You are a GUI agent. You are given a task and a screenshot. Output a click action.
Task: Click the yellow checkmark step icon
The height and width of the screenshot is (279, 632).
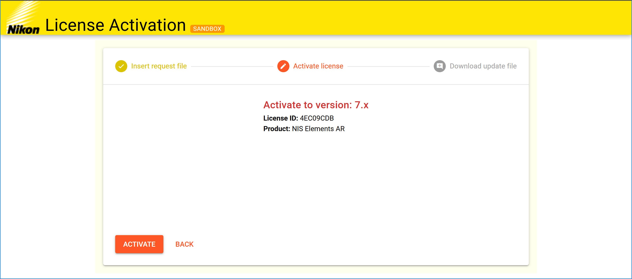tap(121, 66)
